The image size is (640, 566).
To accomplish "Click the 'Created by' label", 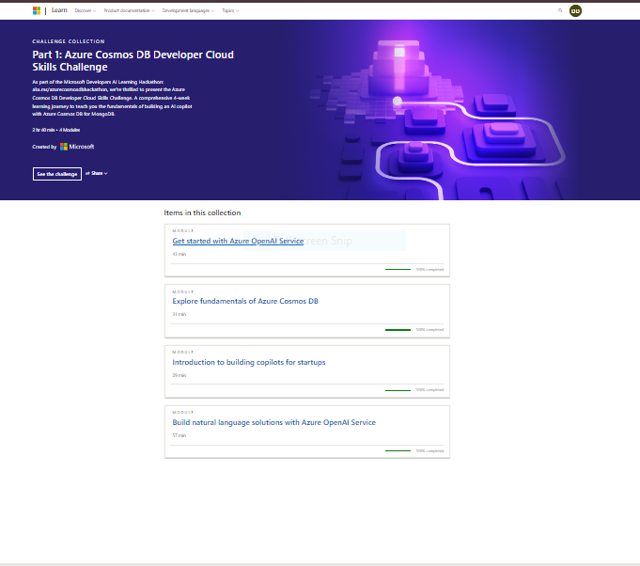I will 44,147.
